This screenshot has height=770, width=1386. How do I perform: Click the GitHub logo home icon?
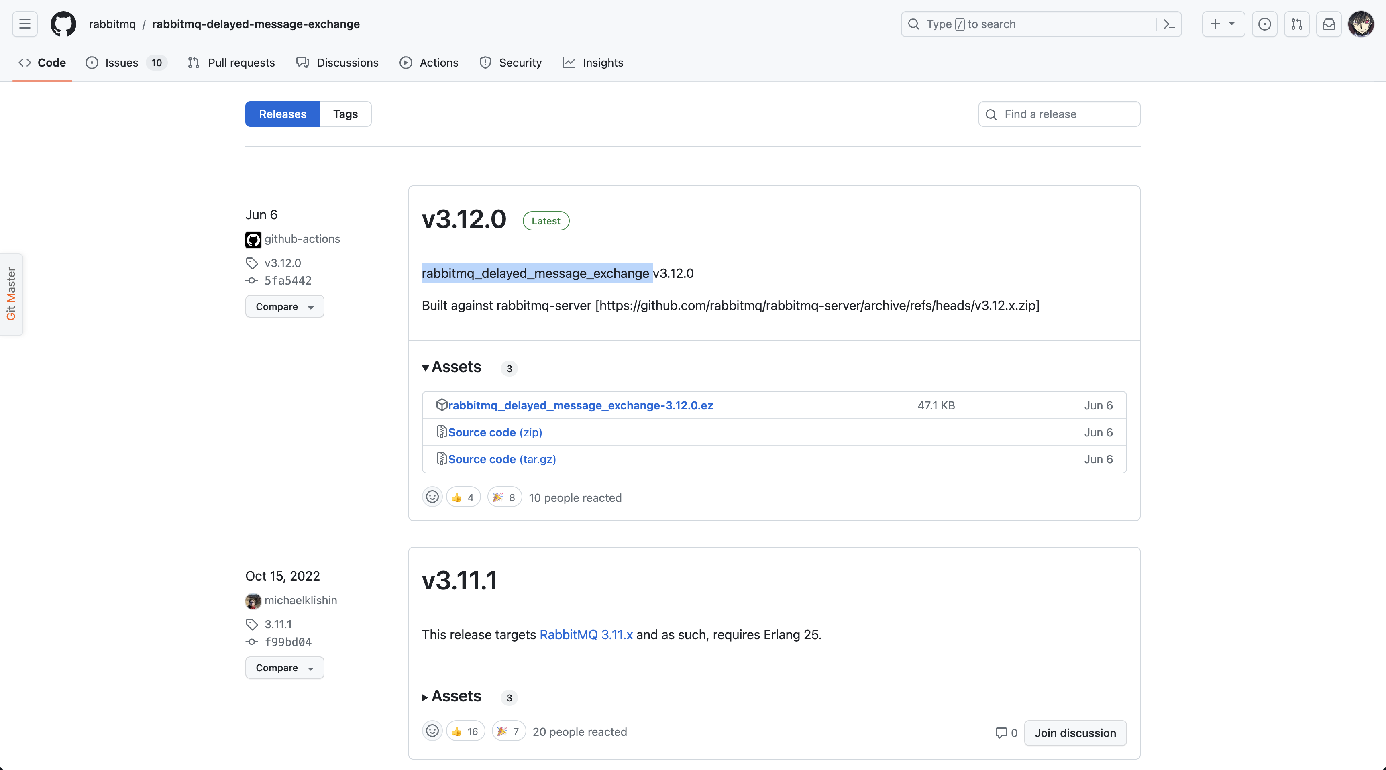point(63,24)
